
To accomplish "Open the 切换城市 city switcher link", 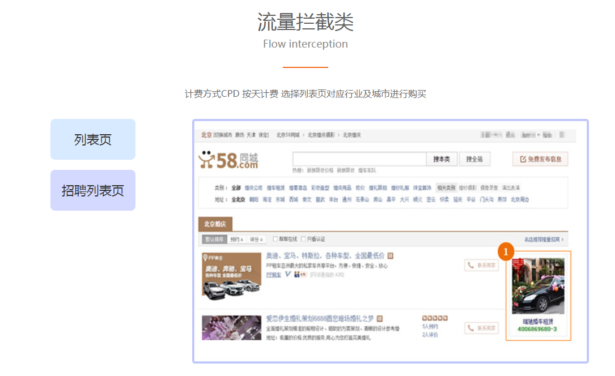I will (223, 135).
